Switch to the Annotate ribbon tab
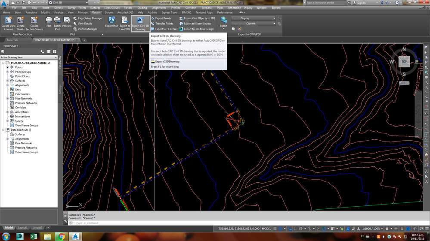This screenshot has height=241, width=430. [x=31, y=12]
